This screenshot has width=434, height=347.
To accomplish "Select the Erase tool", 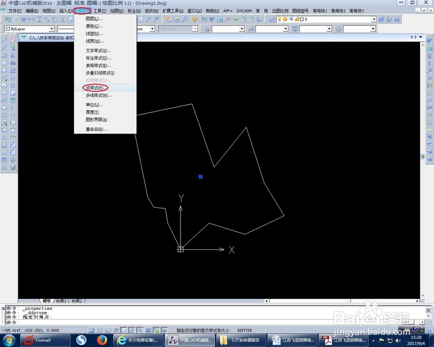I will pos(13,41).
